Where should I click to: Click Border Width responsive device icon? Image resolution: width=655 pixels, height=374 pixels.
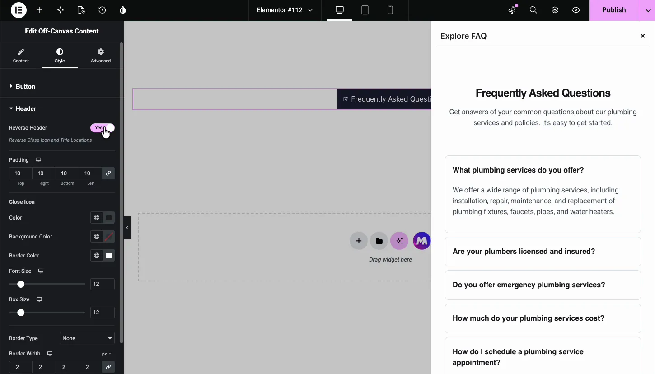point(50,354)
